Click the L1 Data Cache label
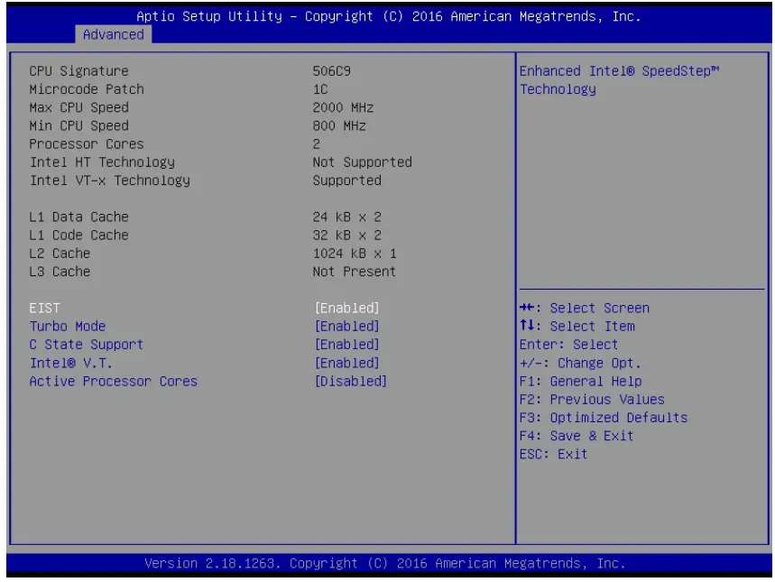Image resolution: width=775 pixels, height=582 pixels. pyautogui.click(x=78, y=217)
